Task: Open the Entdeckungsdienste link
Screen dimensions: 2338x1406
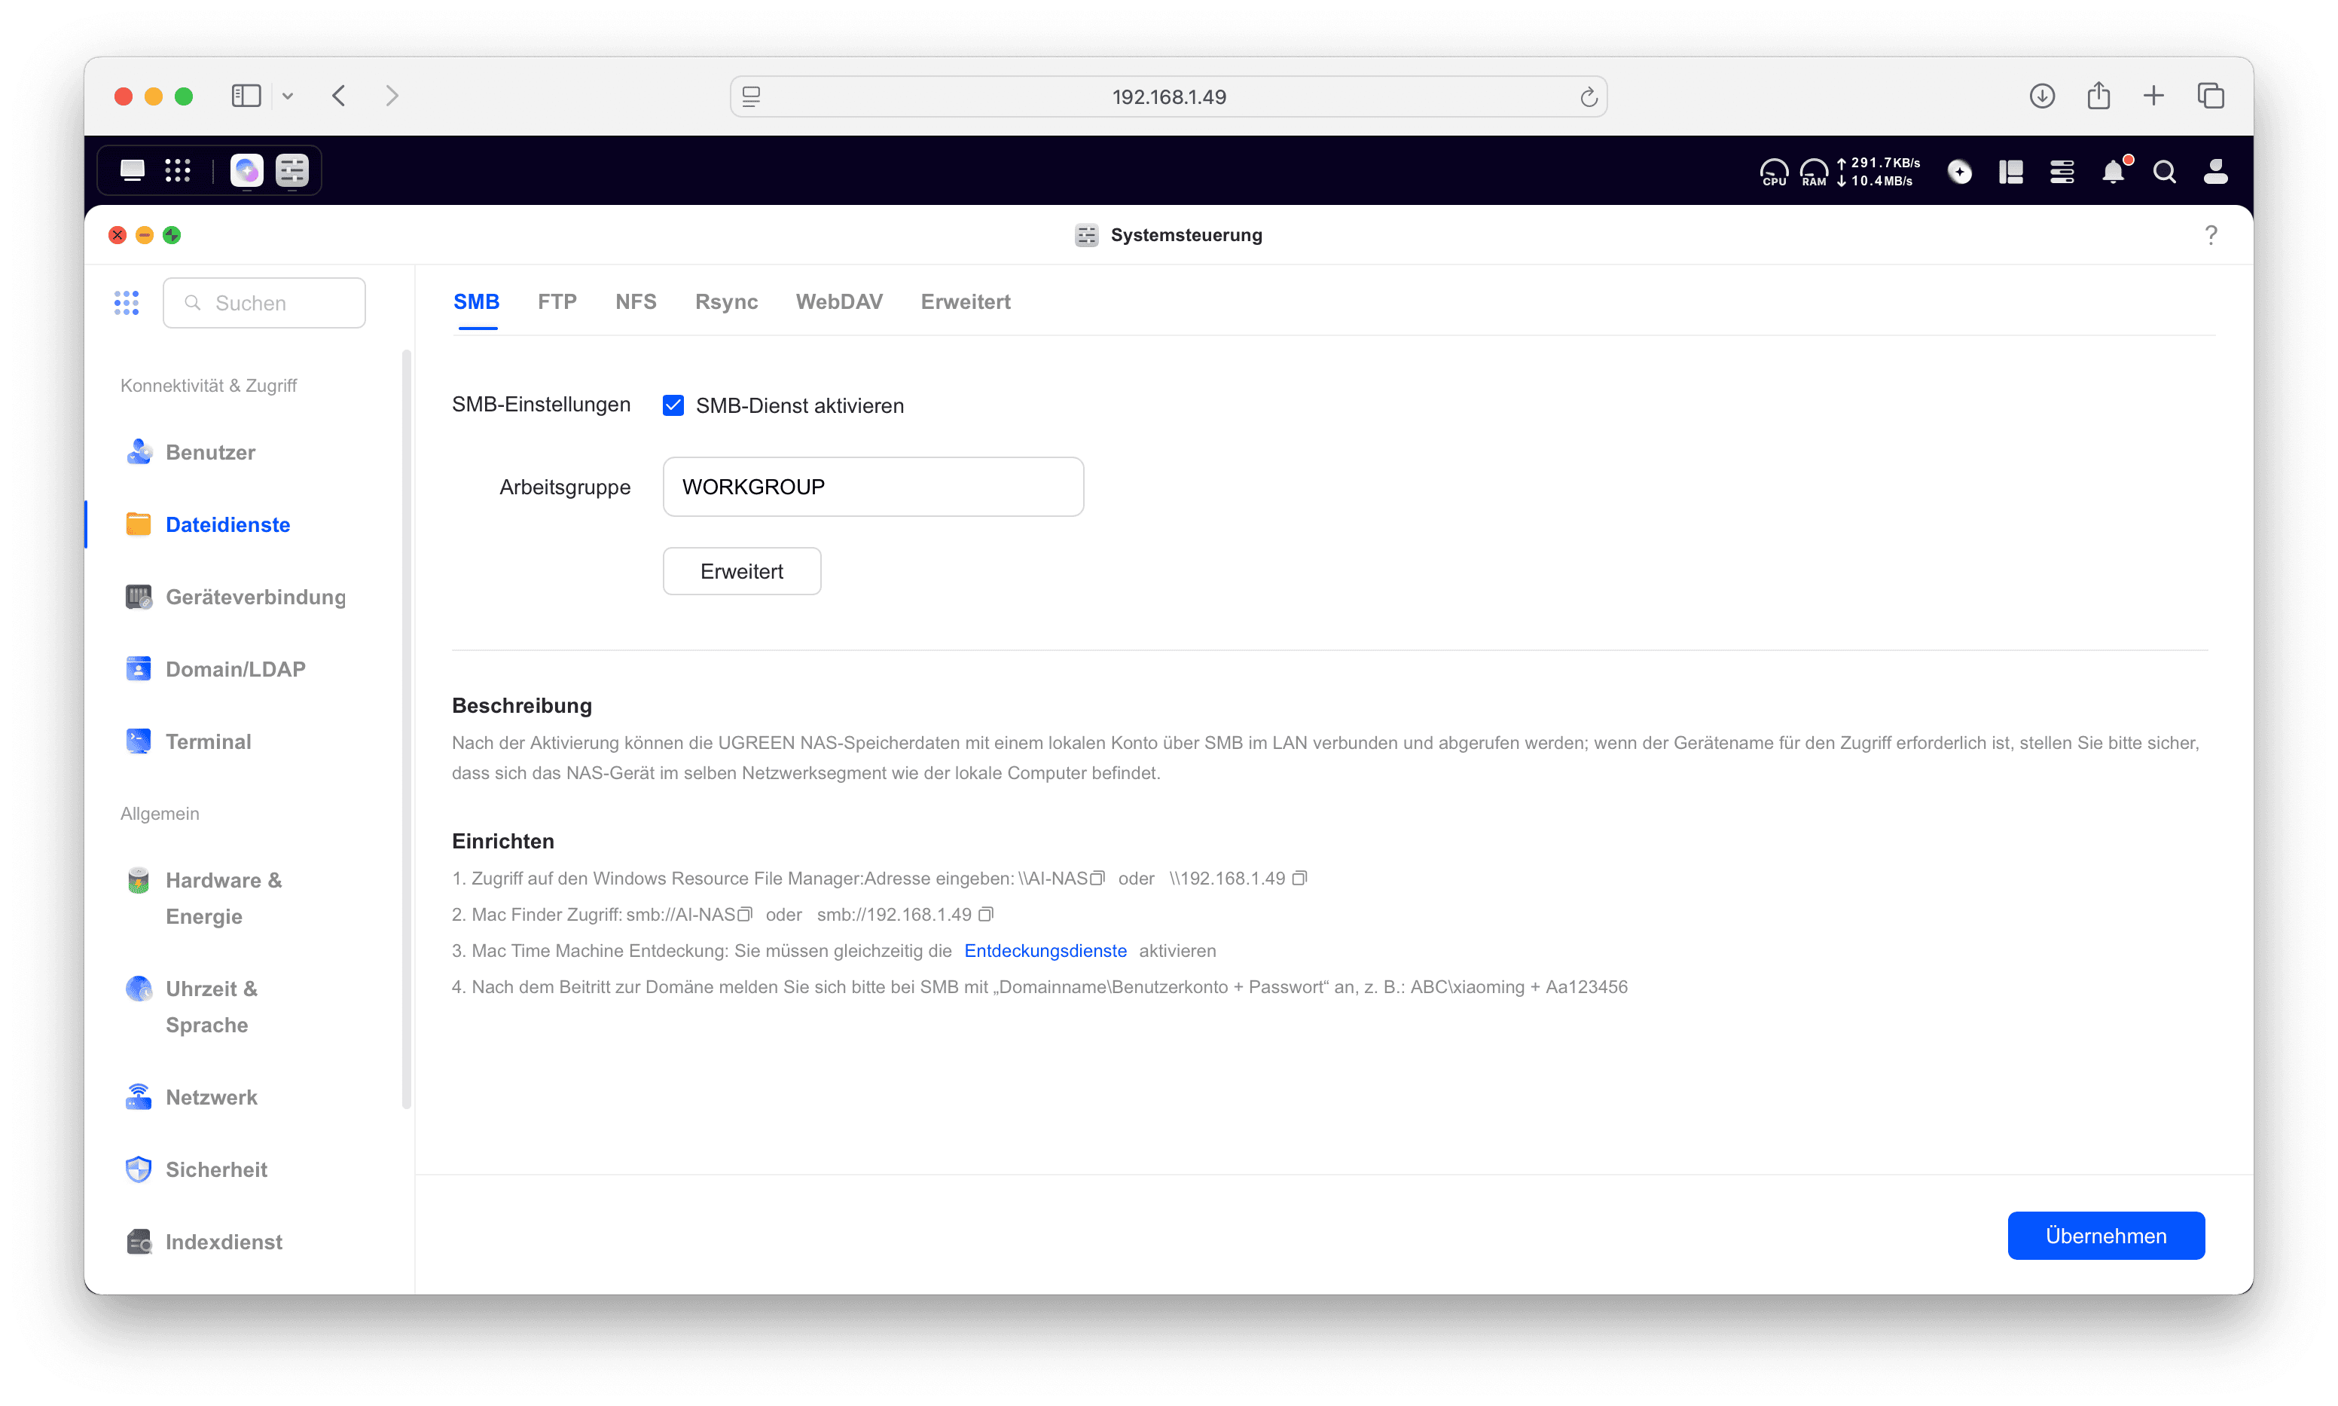Action: [1045, 950]
